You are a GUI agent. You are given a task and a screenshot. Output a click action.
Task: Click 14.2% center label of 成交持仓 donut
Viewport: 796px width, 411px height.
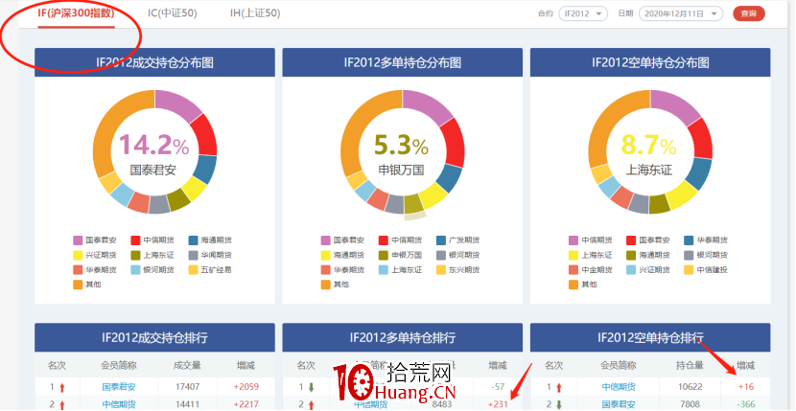click(x=154, y=145)
